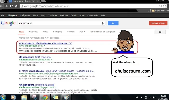169x100 pixels.
Task: Click the red INICIAR SESIÓN button
Action: [158, 23]
